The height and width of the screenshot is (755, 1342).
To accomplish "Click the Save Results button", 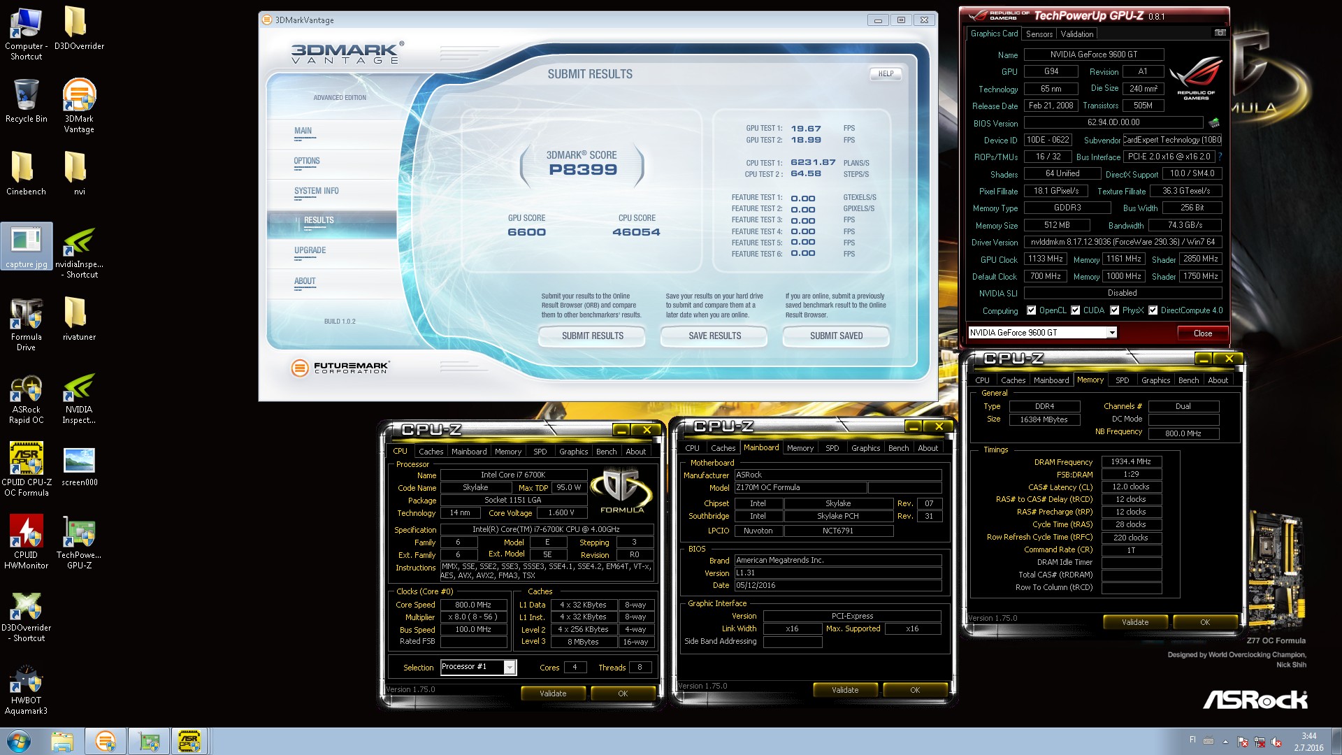I will 714,336.
